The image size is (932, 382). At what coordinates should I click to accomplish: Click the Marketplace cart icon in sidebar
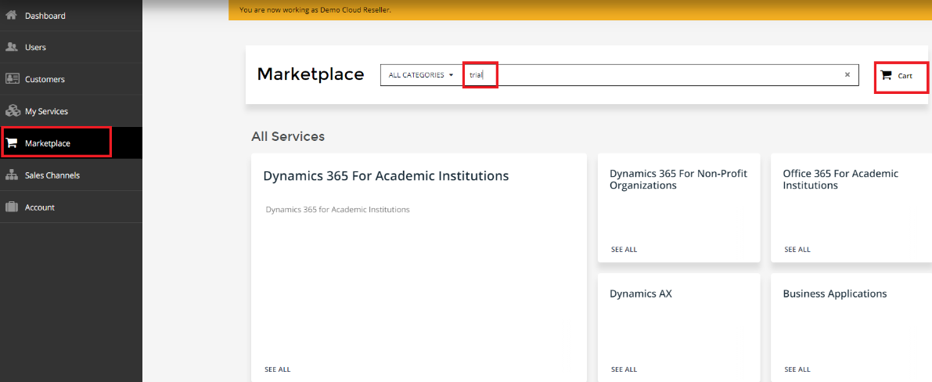tap(11, 142)
